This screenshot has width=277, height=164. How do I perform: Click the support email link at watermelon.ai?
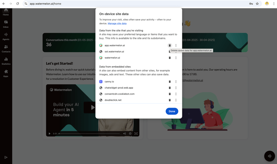(192, 80)
